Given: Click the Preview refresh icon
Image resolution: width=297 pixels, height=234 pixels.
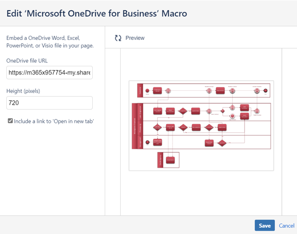Looking at the screenshot, I should tap(118, 38).
